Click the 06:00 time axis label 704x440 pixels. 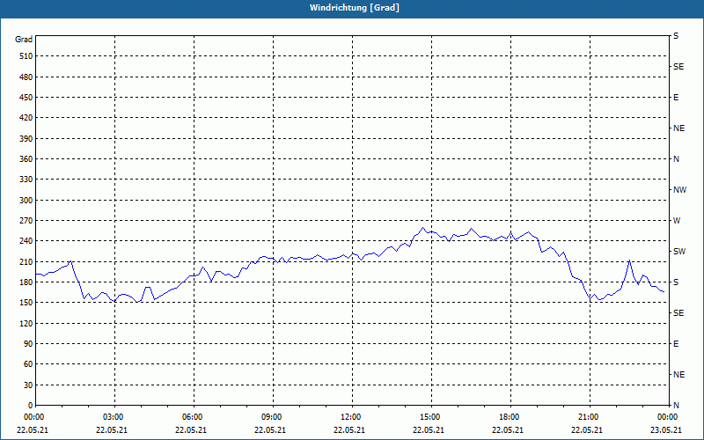click(192, 417)
